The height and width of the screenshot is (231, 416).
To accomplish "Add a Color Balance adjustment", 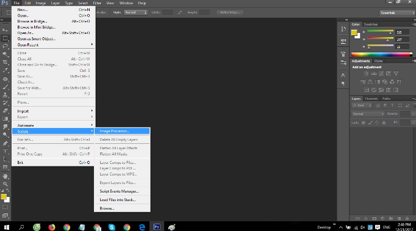I will (370, 82).
